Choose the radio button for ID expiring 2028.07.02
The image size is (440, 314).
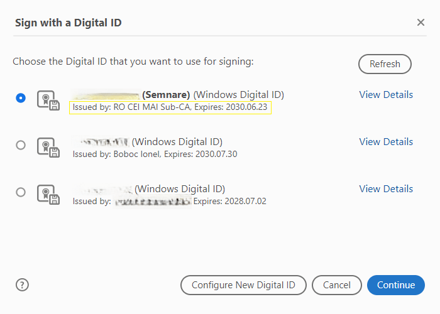pos(21,192)
